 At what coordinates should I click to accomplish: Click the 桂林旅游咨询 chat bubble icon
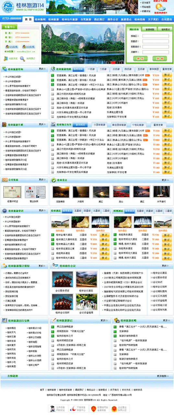coord(5,69)
